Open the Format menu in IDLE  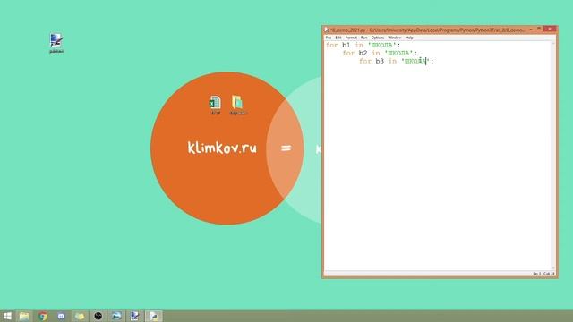coord(351,38)
